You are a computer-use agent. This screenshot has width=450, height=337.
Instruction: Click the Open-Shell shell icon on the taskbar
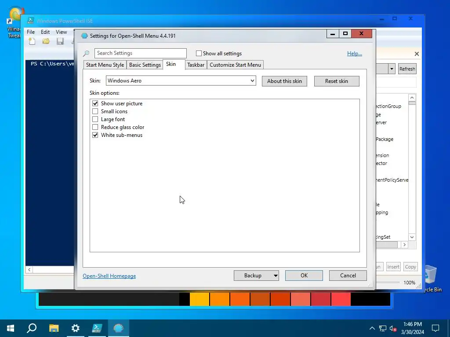[118, 328]
